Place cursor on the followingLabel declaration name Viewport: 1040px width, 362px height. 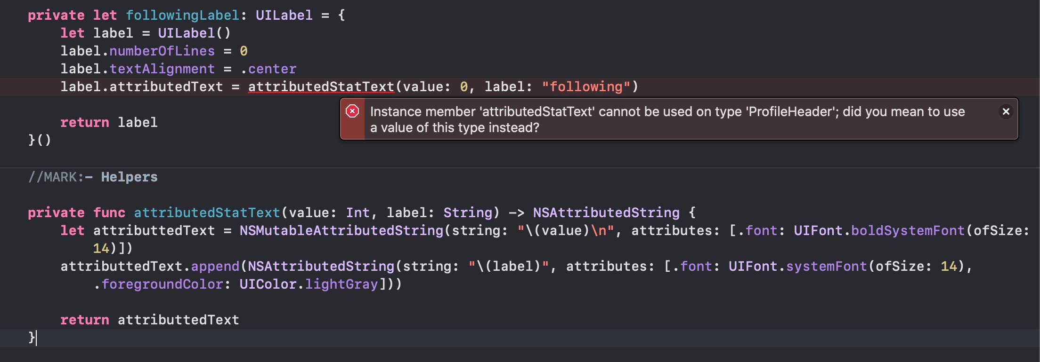click(183, 16)
